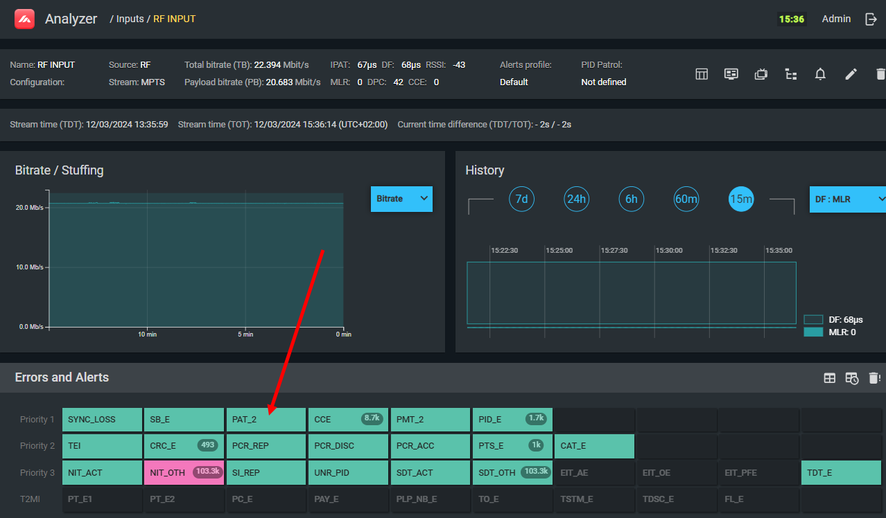Open errors table with clock history icon
Viewport: 886px width, 518px height.
pyautogui.click(x=852, y=378)
